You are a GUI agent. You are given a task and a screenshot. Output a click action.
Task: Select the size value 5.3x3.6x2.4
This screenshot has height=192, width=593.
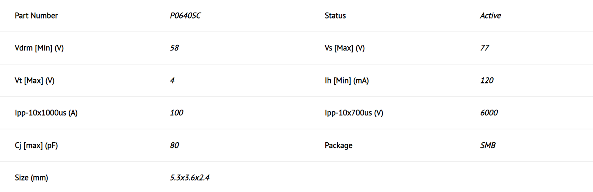pyautogui.click(x=190, y=178)
